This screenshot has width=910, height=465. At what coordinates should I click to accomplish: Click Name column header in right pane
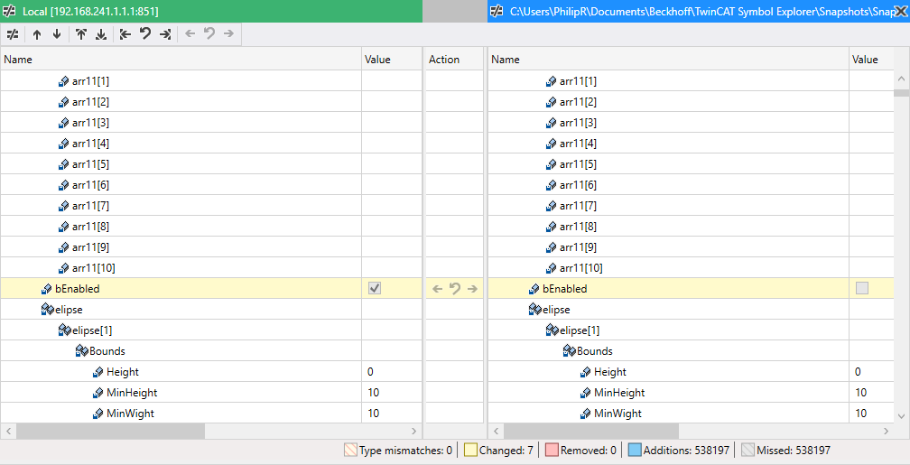668,60
